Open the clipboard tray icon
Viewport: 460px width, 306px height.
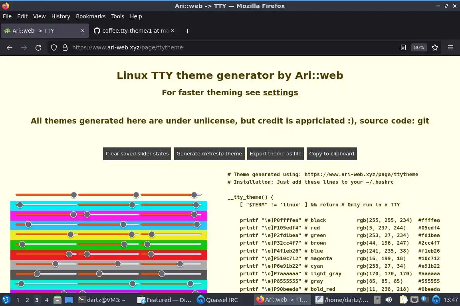(x=404, y=300)
